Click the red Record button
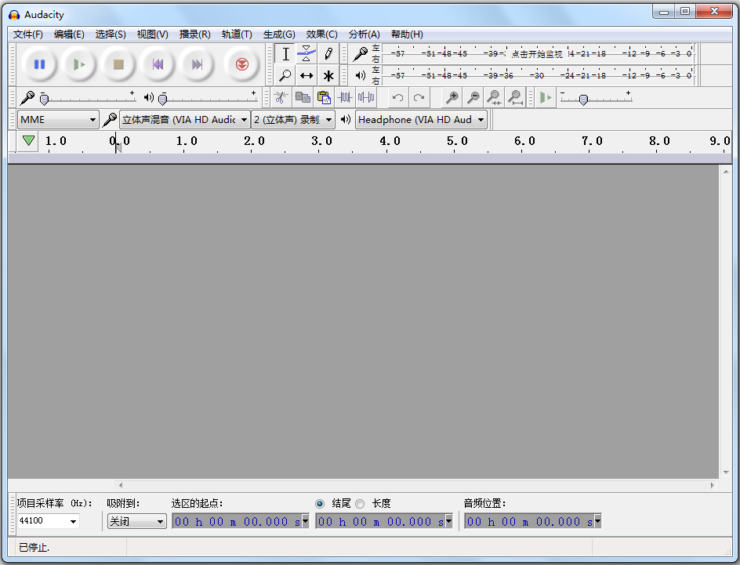The height and width of the screenshot is (565, 740). [241, 64]
